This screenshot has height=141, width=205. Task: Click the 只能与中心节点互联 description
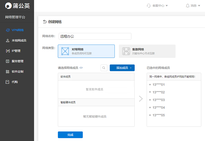pos(143,54)
